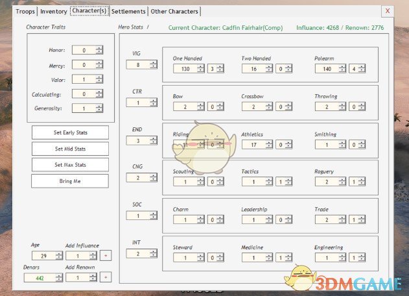The image size is (409, 296).
Task: Click the Bring Me button
Action: tap(70, 180)
